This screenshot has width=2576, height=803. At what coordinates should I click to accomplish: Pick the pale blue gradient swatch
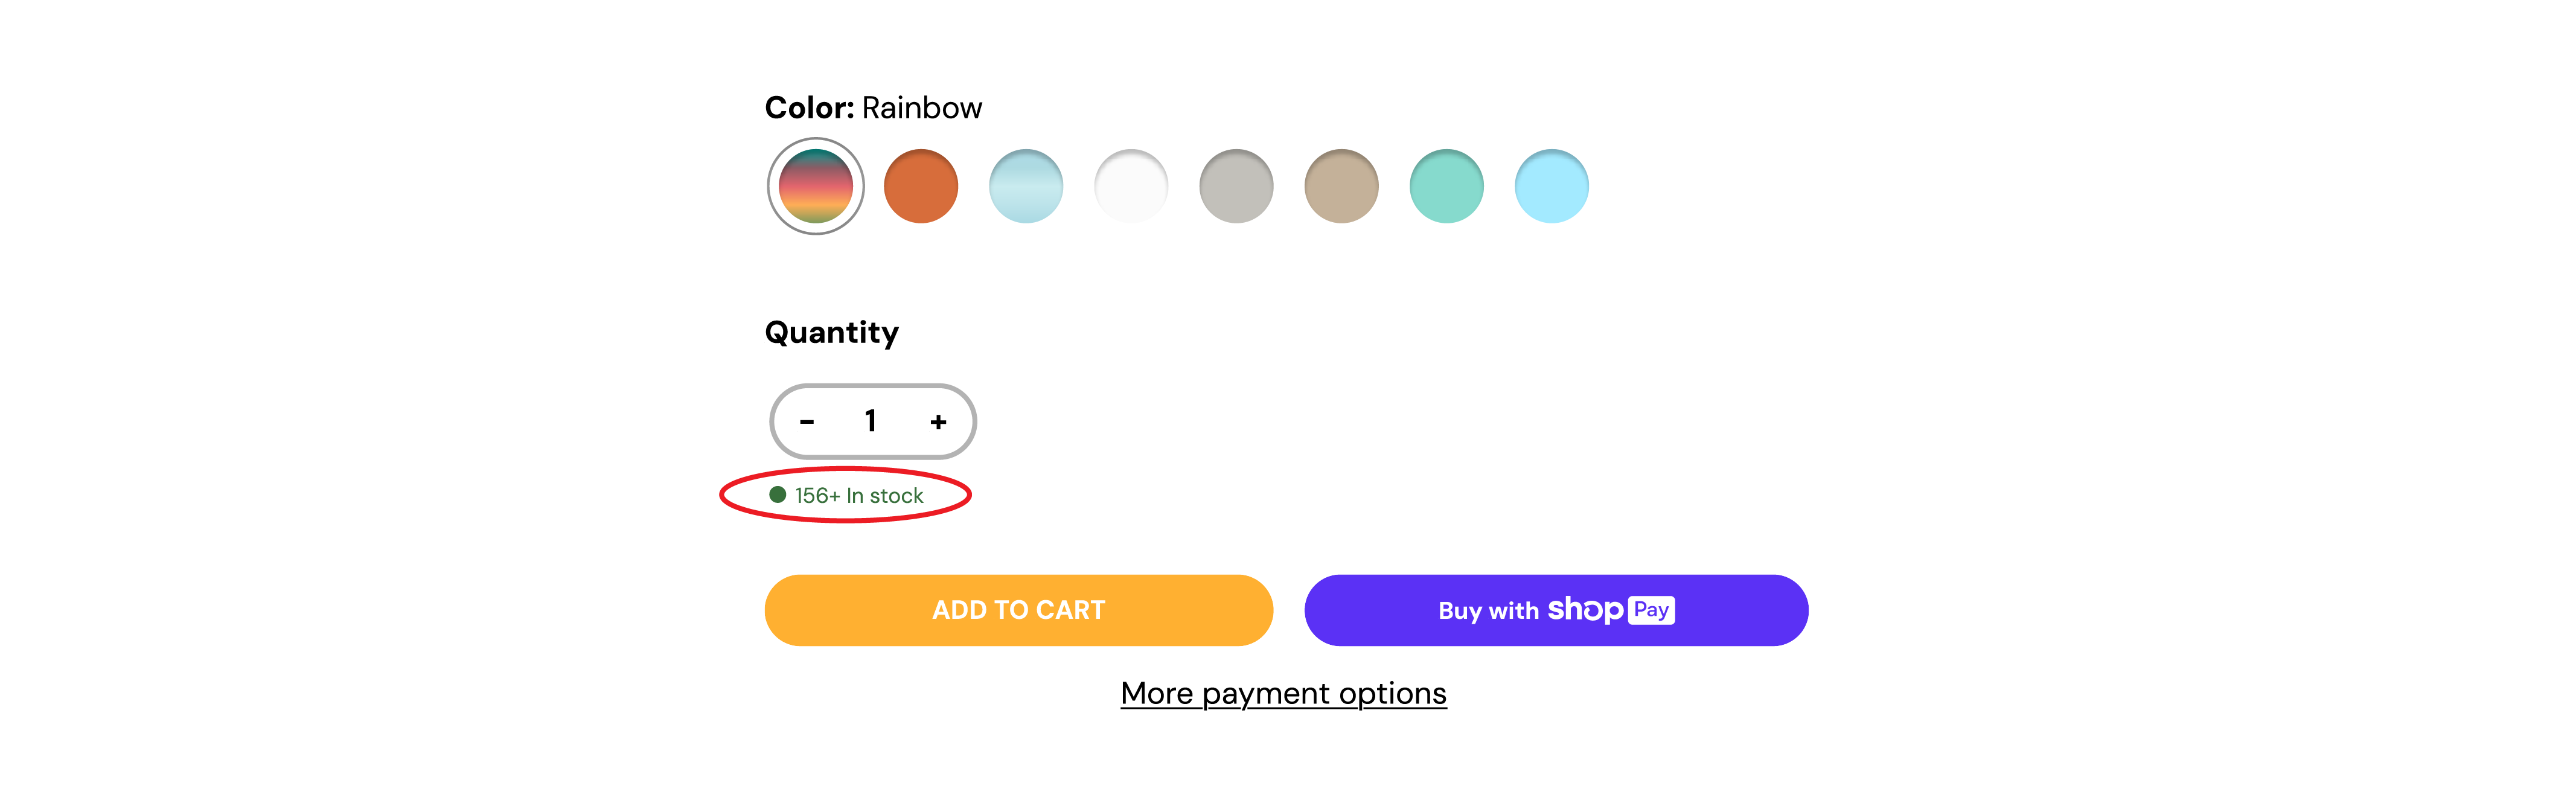click(1025, 186)
